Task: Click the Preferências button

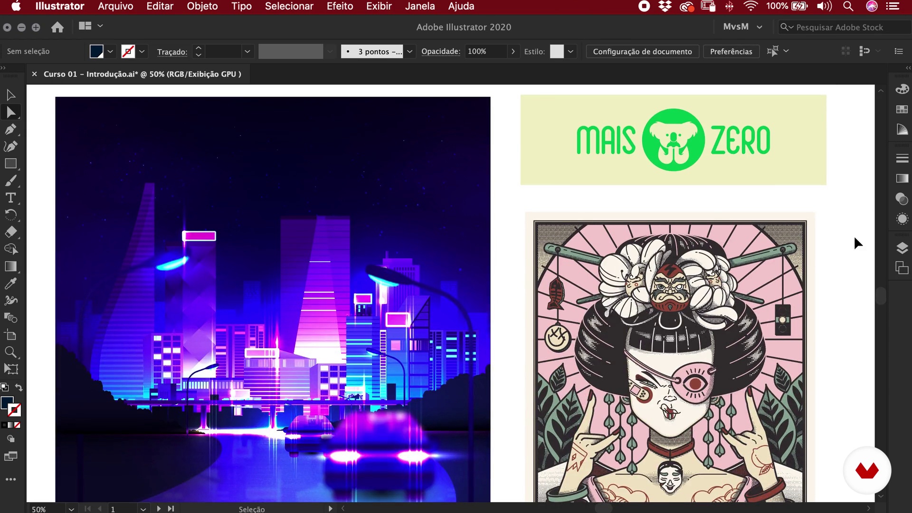Action: (731, 51)
